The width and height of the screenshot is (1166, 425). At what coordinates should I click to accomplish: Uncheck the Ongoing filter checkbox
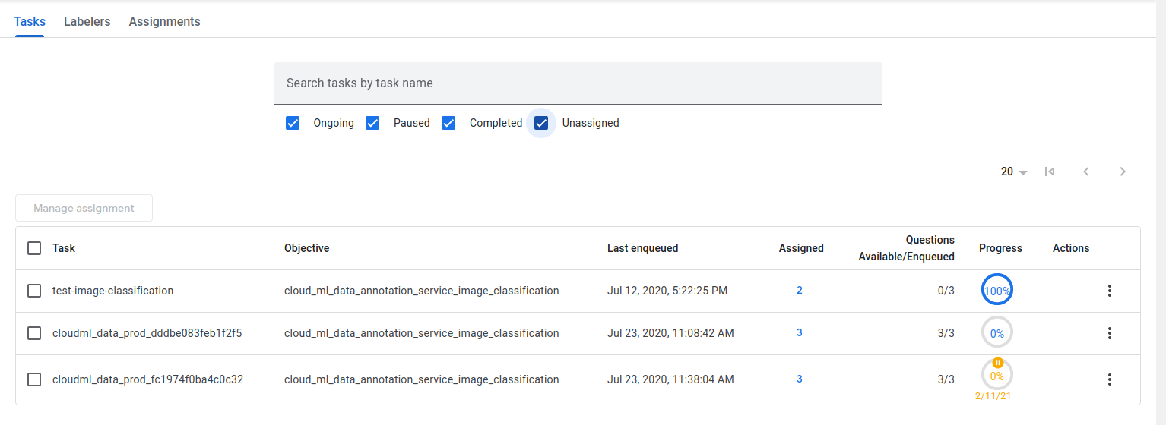pyautogui.click(x=293, y=123)
